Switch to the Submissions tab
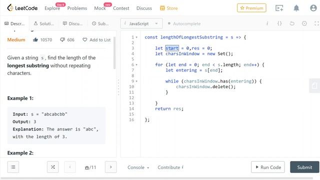 100,23
